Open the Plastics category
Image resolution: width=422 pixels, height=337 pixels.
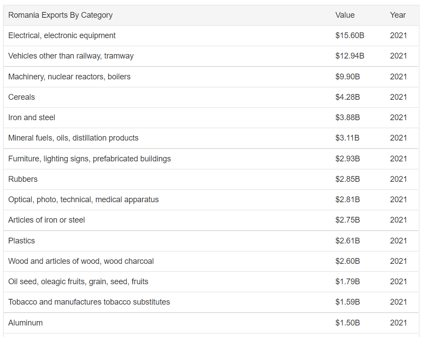21,241
